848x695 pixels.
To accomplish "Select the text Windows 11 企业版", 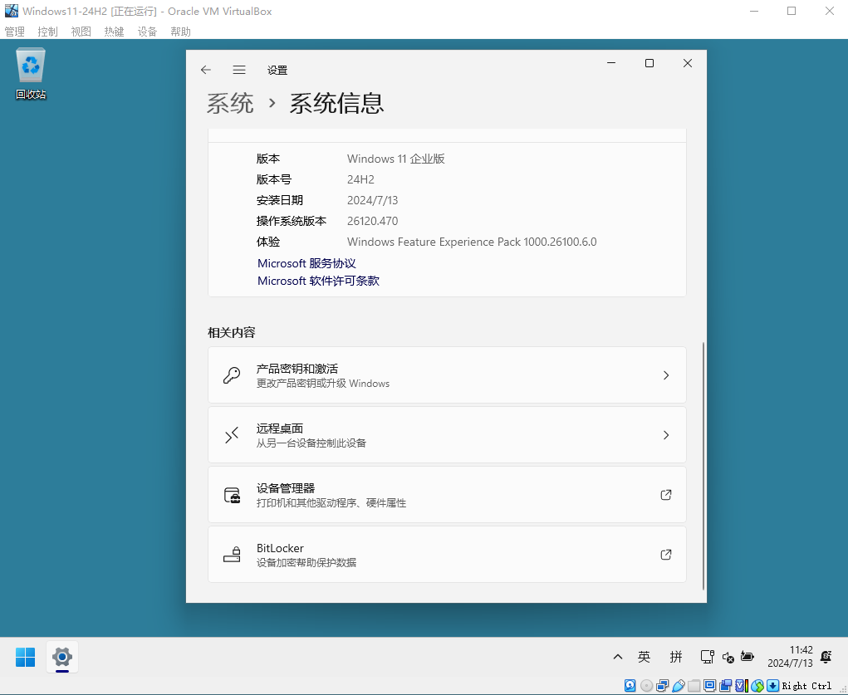I will tap(396, 159).
